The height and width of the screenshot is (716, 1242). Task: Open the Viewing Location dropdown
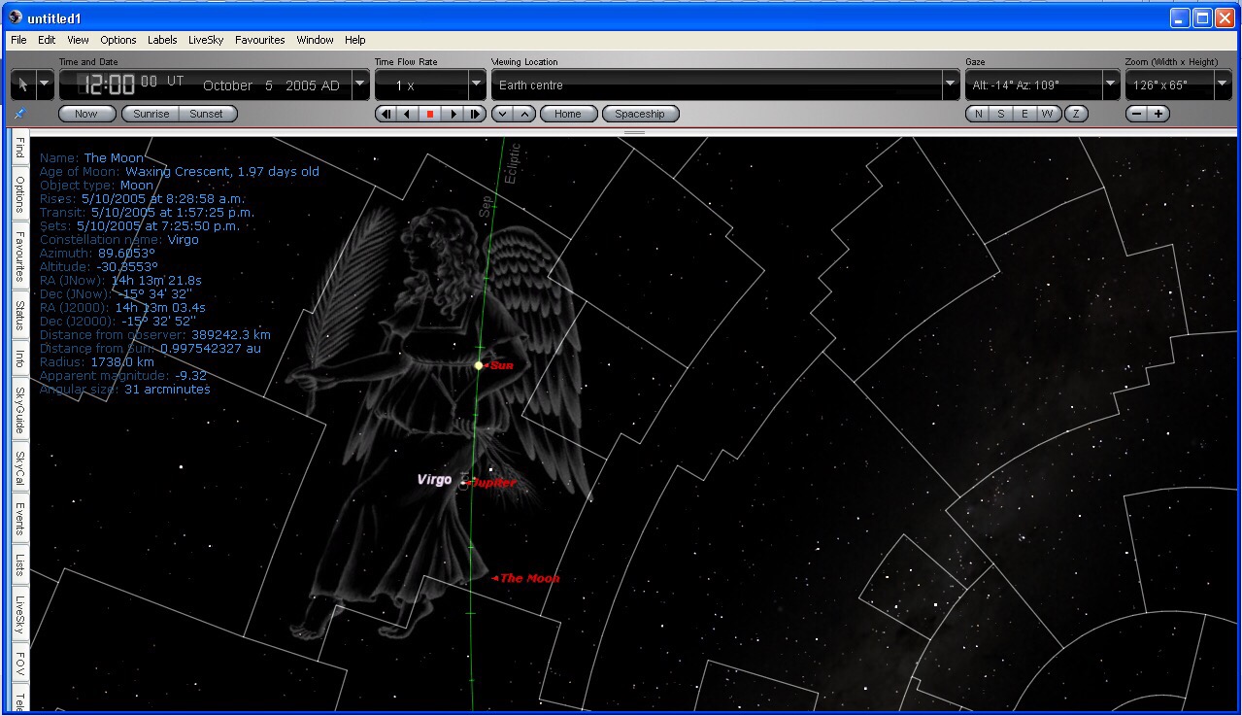(951, 85)
